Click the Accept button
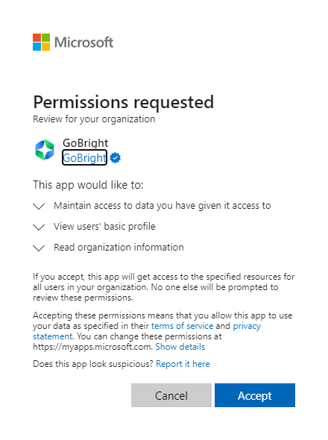328x440 pixels. coord(255,395)
